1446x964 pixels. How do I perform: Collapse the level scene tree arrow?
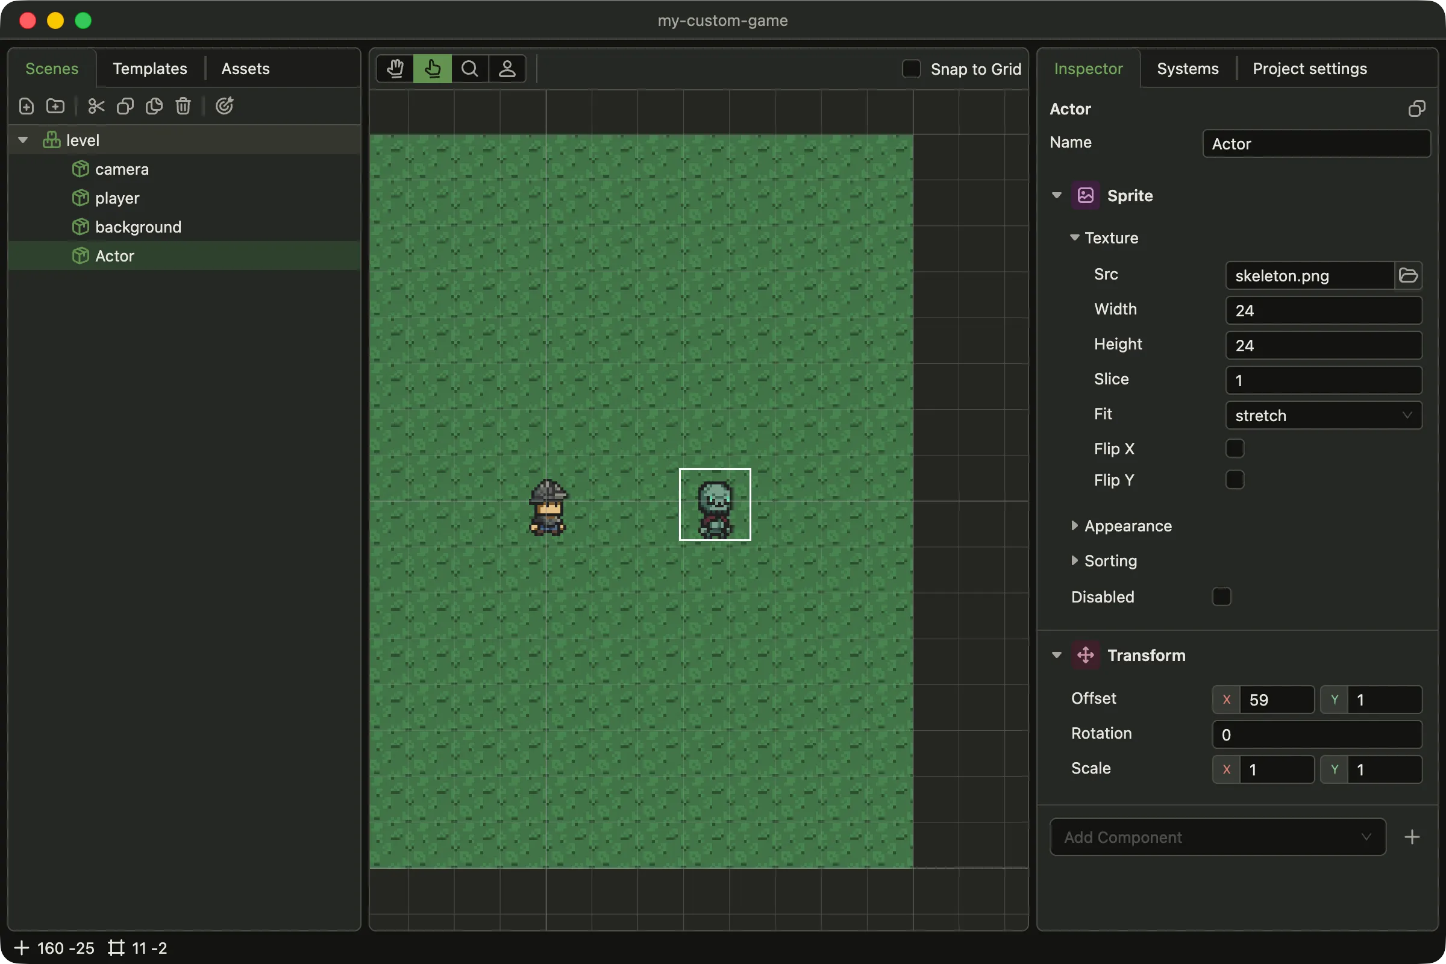click(23, 140)
